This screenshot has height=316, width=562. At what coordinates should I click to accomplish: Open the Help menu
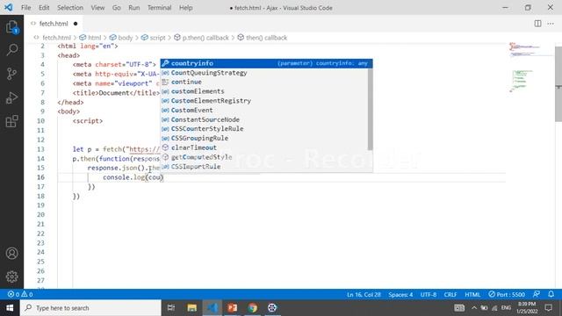point(185,8)
